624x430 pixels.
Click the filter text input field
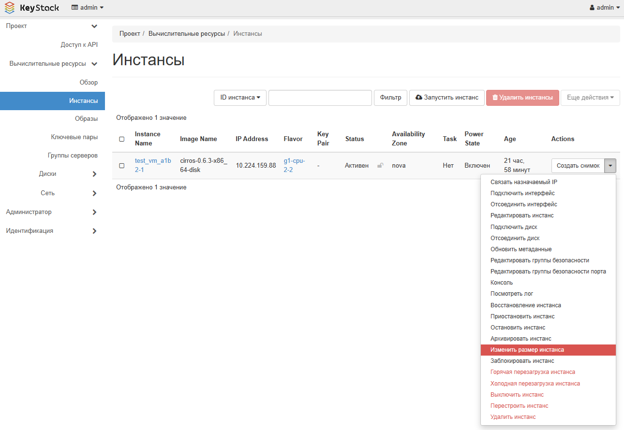pyautogui.click(x=320, y=98)
